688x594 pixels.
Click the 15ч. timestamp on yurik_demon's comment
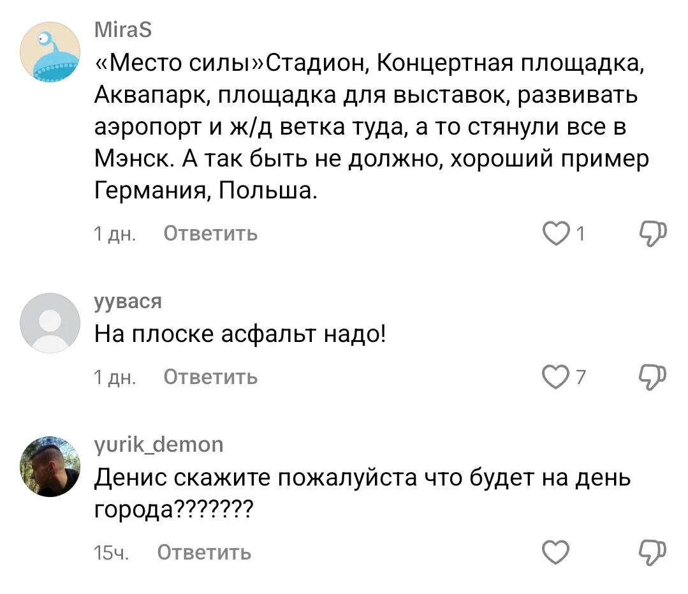point(111,553)
